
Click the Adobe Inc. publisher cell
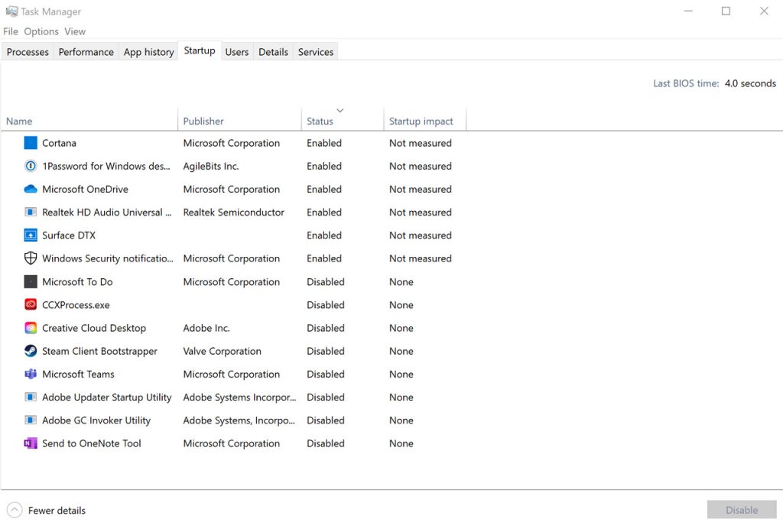tap(206, 328)
